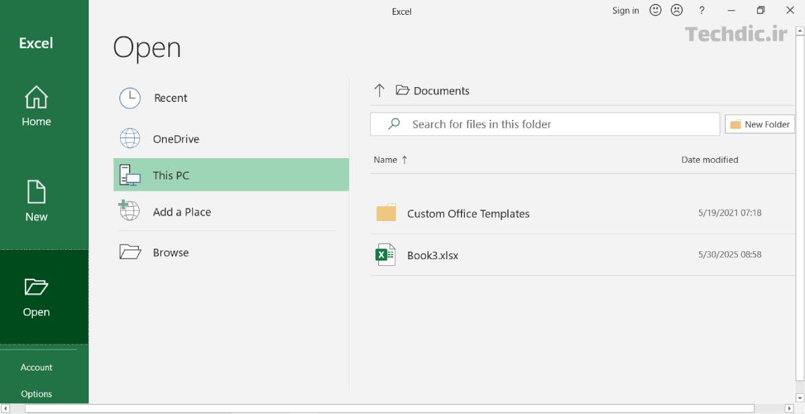Click the Add a Place globe-plus icon
This screenshot has width=805, height=414.
[129, 210]
